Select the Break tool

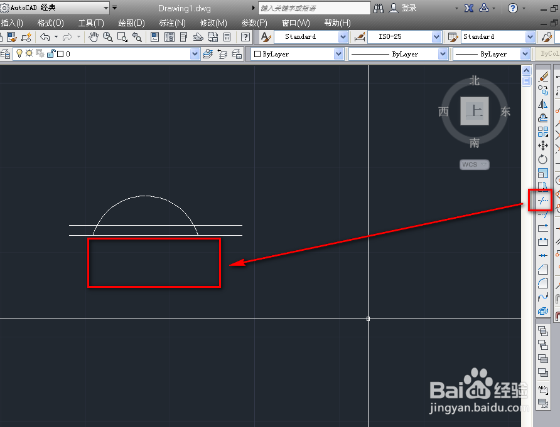click(543, 242)
